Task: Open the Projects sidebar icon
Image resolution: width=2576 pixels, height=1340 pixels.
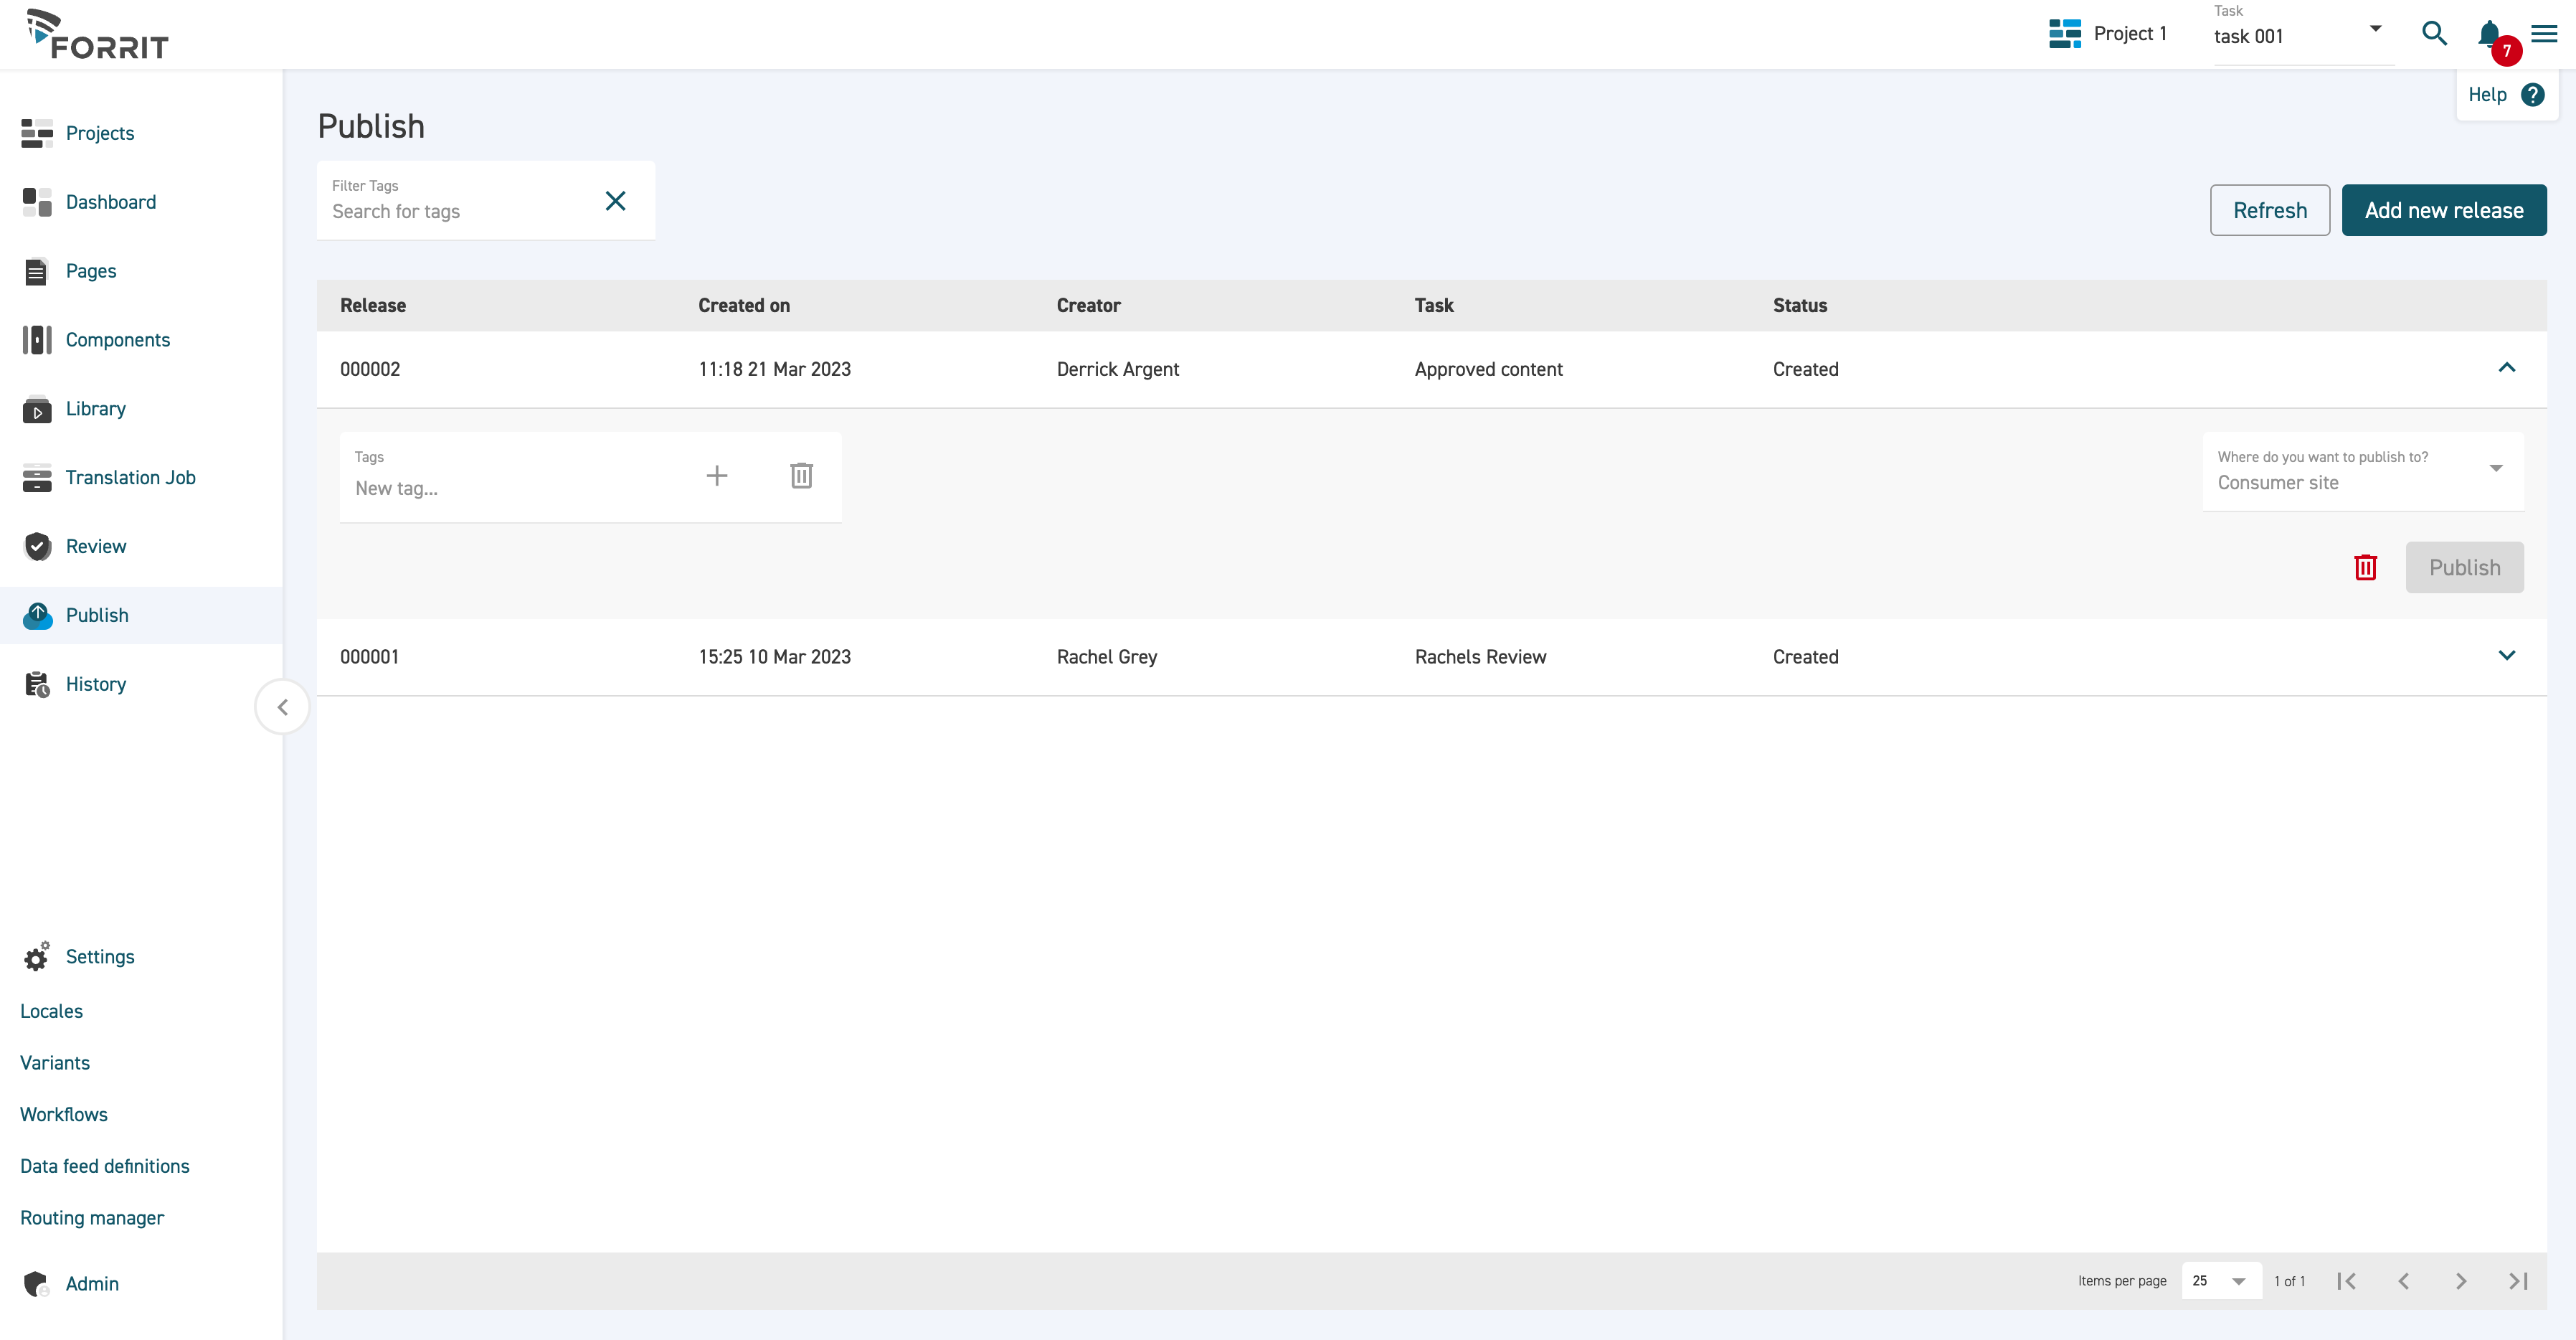Action: (x=37, y=133)
